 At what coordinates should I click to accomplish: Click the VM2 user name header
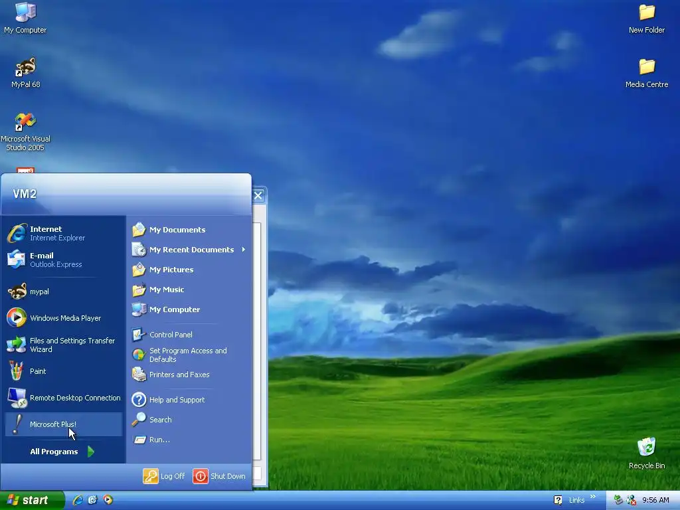coord(25,194)
